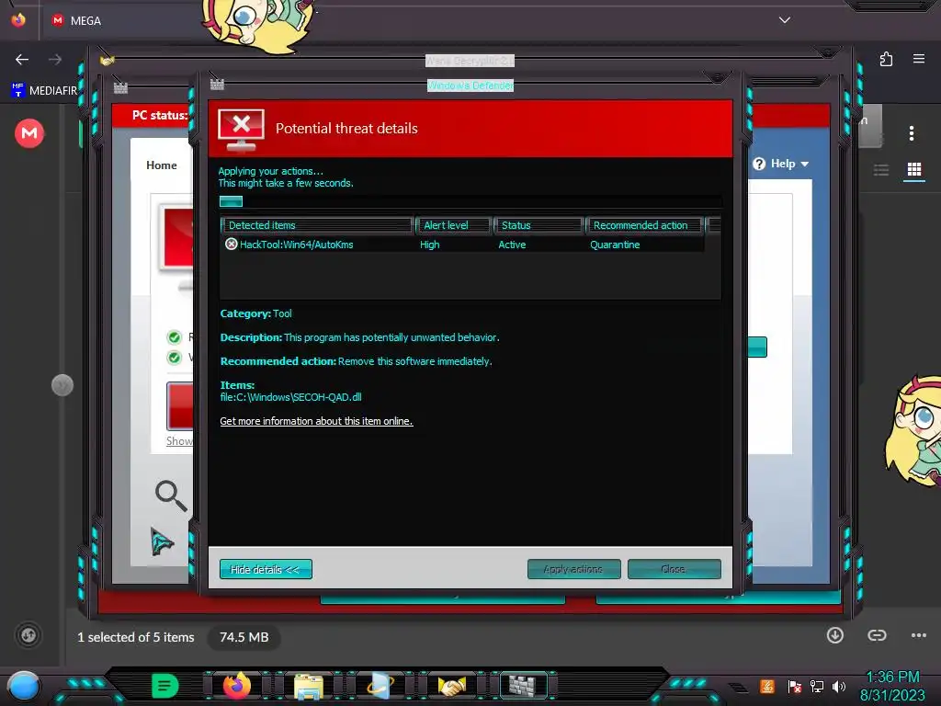Screen dimensions: 941x706
Task: Click the '1 selected of 5 items' status
Action: coord(136,637)
